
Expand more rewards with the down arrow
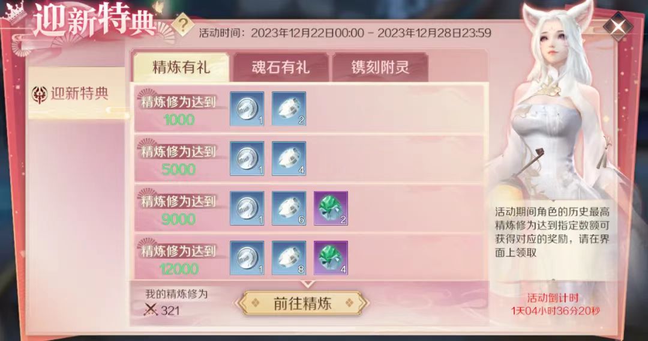(308, 285)
